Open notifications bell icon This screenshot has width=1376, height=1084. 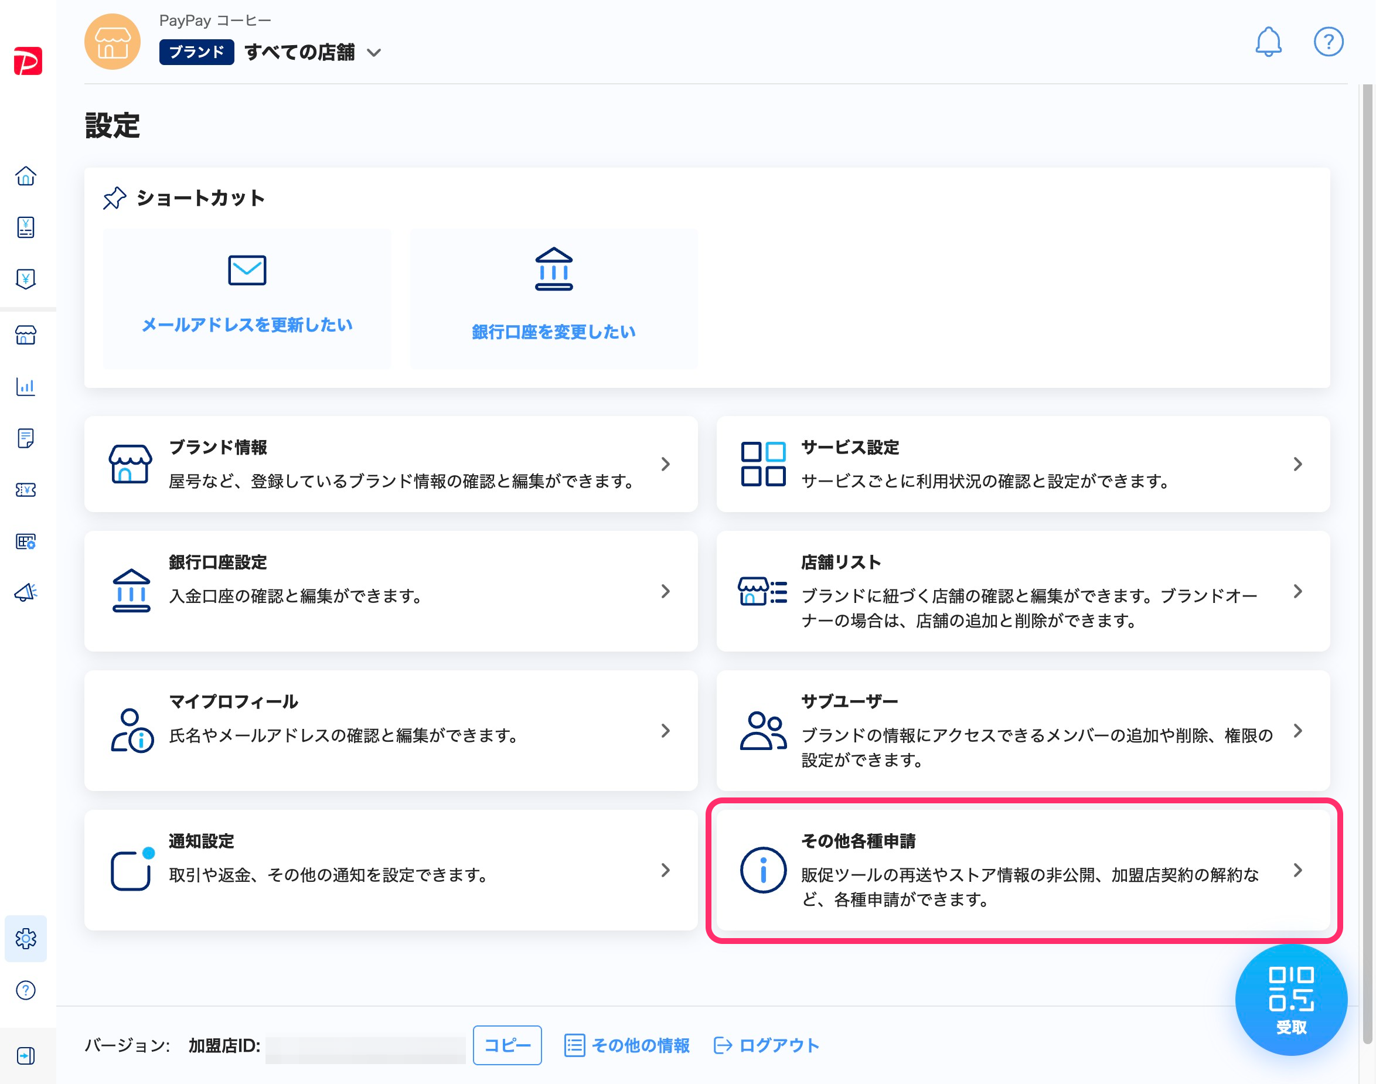(x=1269, y=42)
